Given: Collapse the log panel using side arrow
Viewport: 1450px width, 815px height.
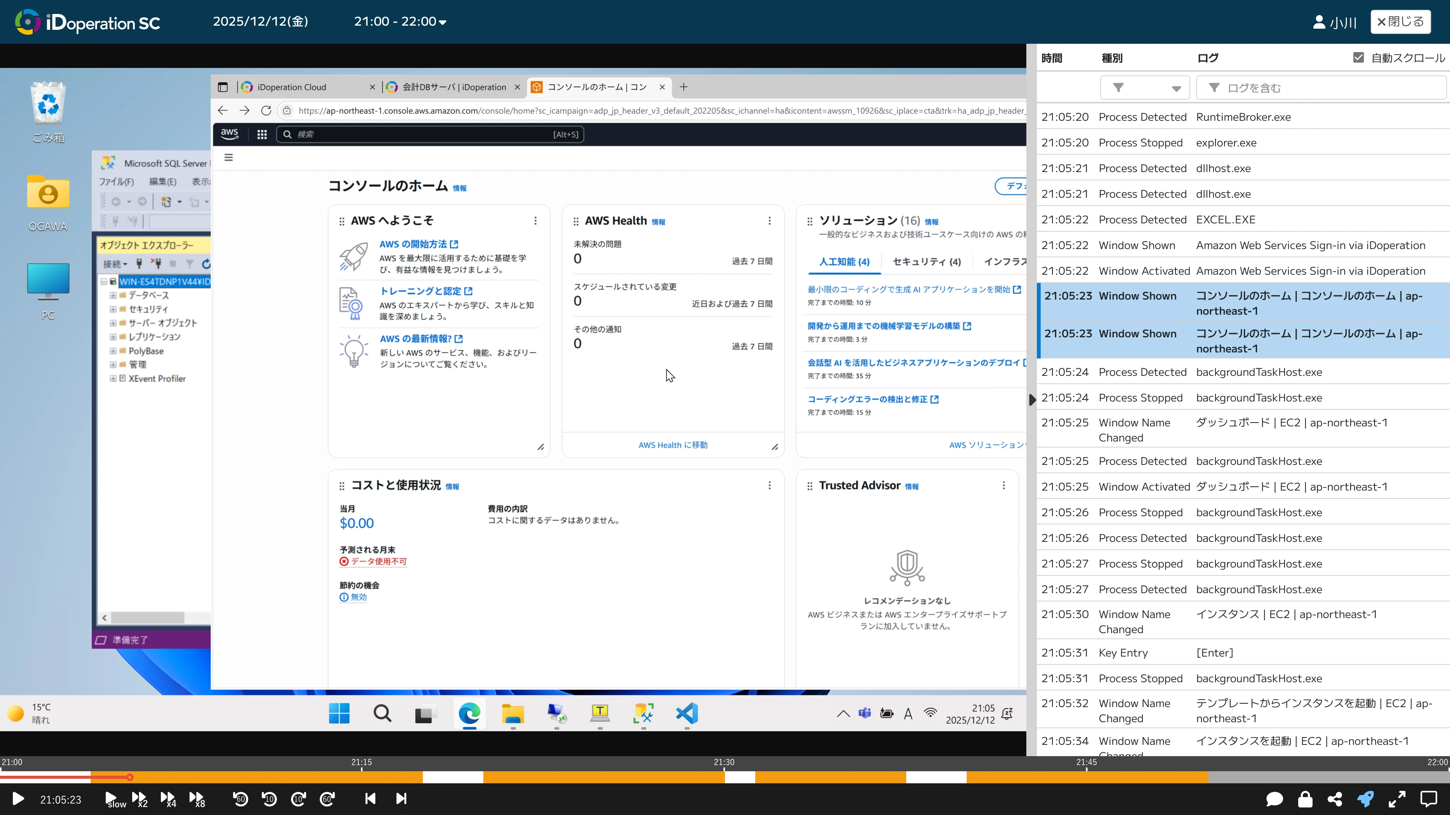Looking at the screenshot, I should [1032, 400].
